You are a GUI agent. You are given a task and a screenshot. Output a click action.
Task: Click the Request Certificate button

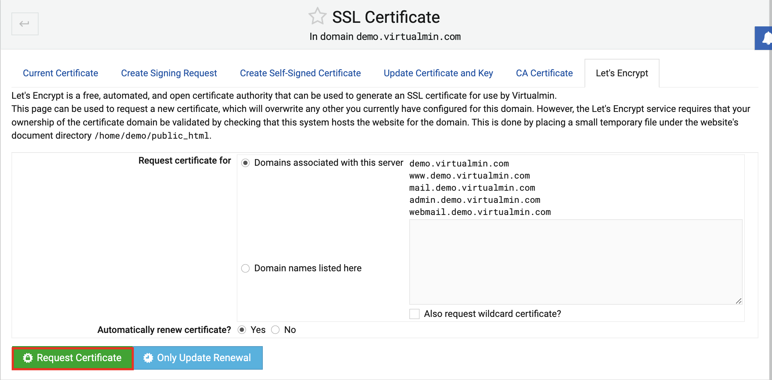point(73,358)
